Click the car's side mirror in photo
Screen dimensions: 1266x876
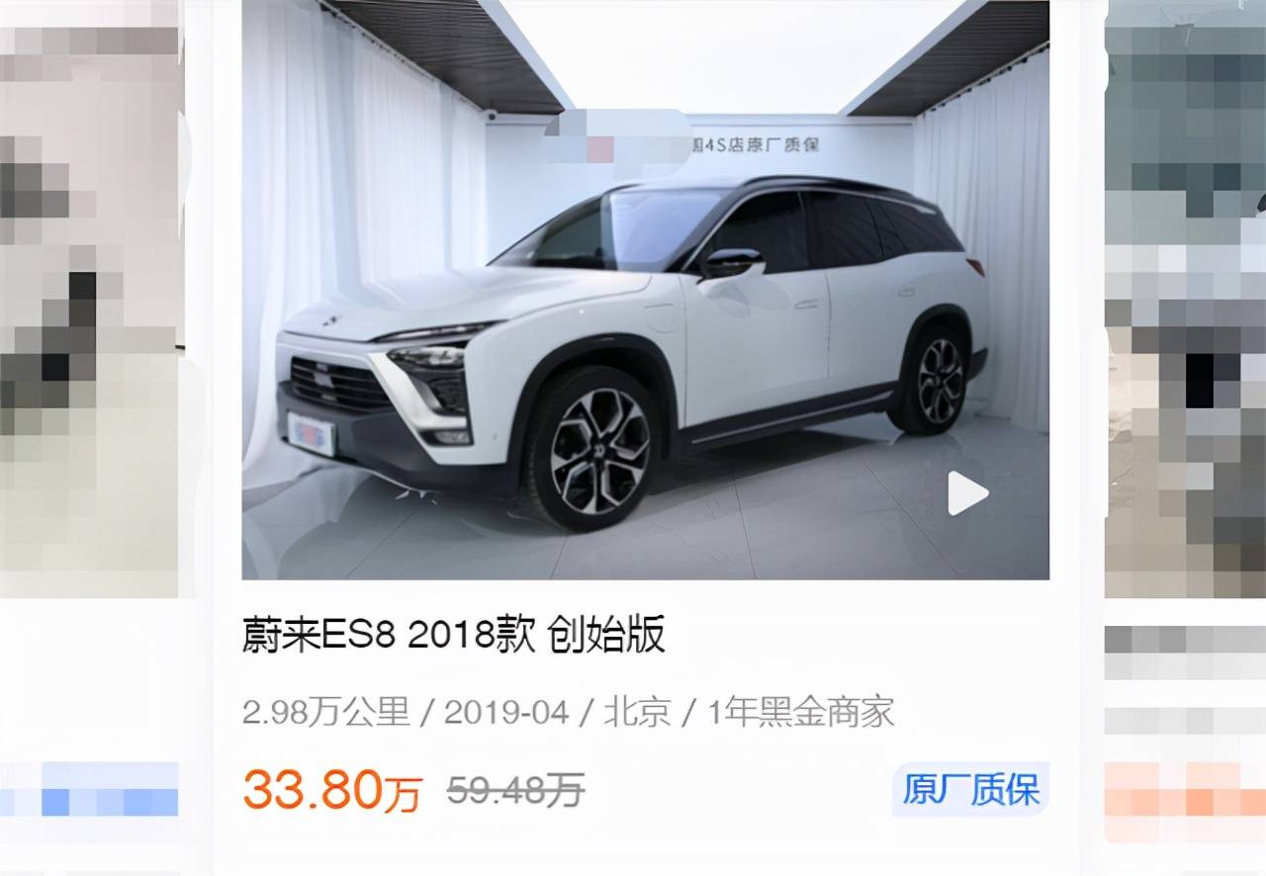pyautogui.click(x=732, y=264)
